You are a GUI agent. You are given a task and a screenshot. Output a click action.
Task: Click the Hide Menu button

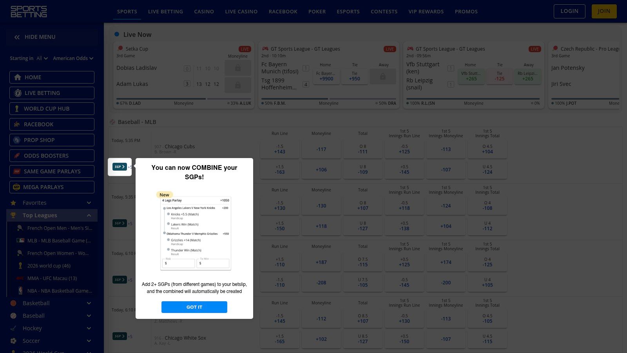52,37
